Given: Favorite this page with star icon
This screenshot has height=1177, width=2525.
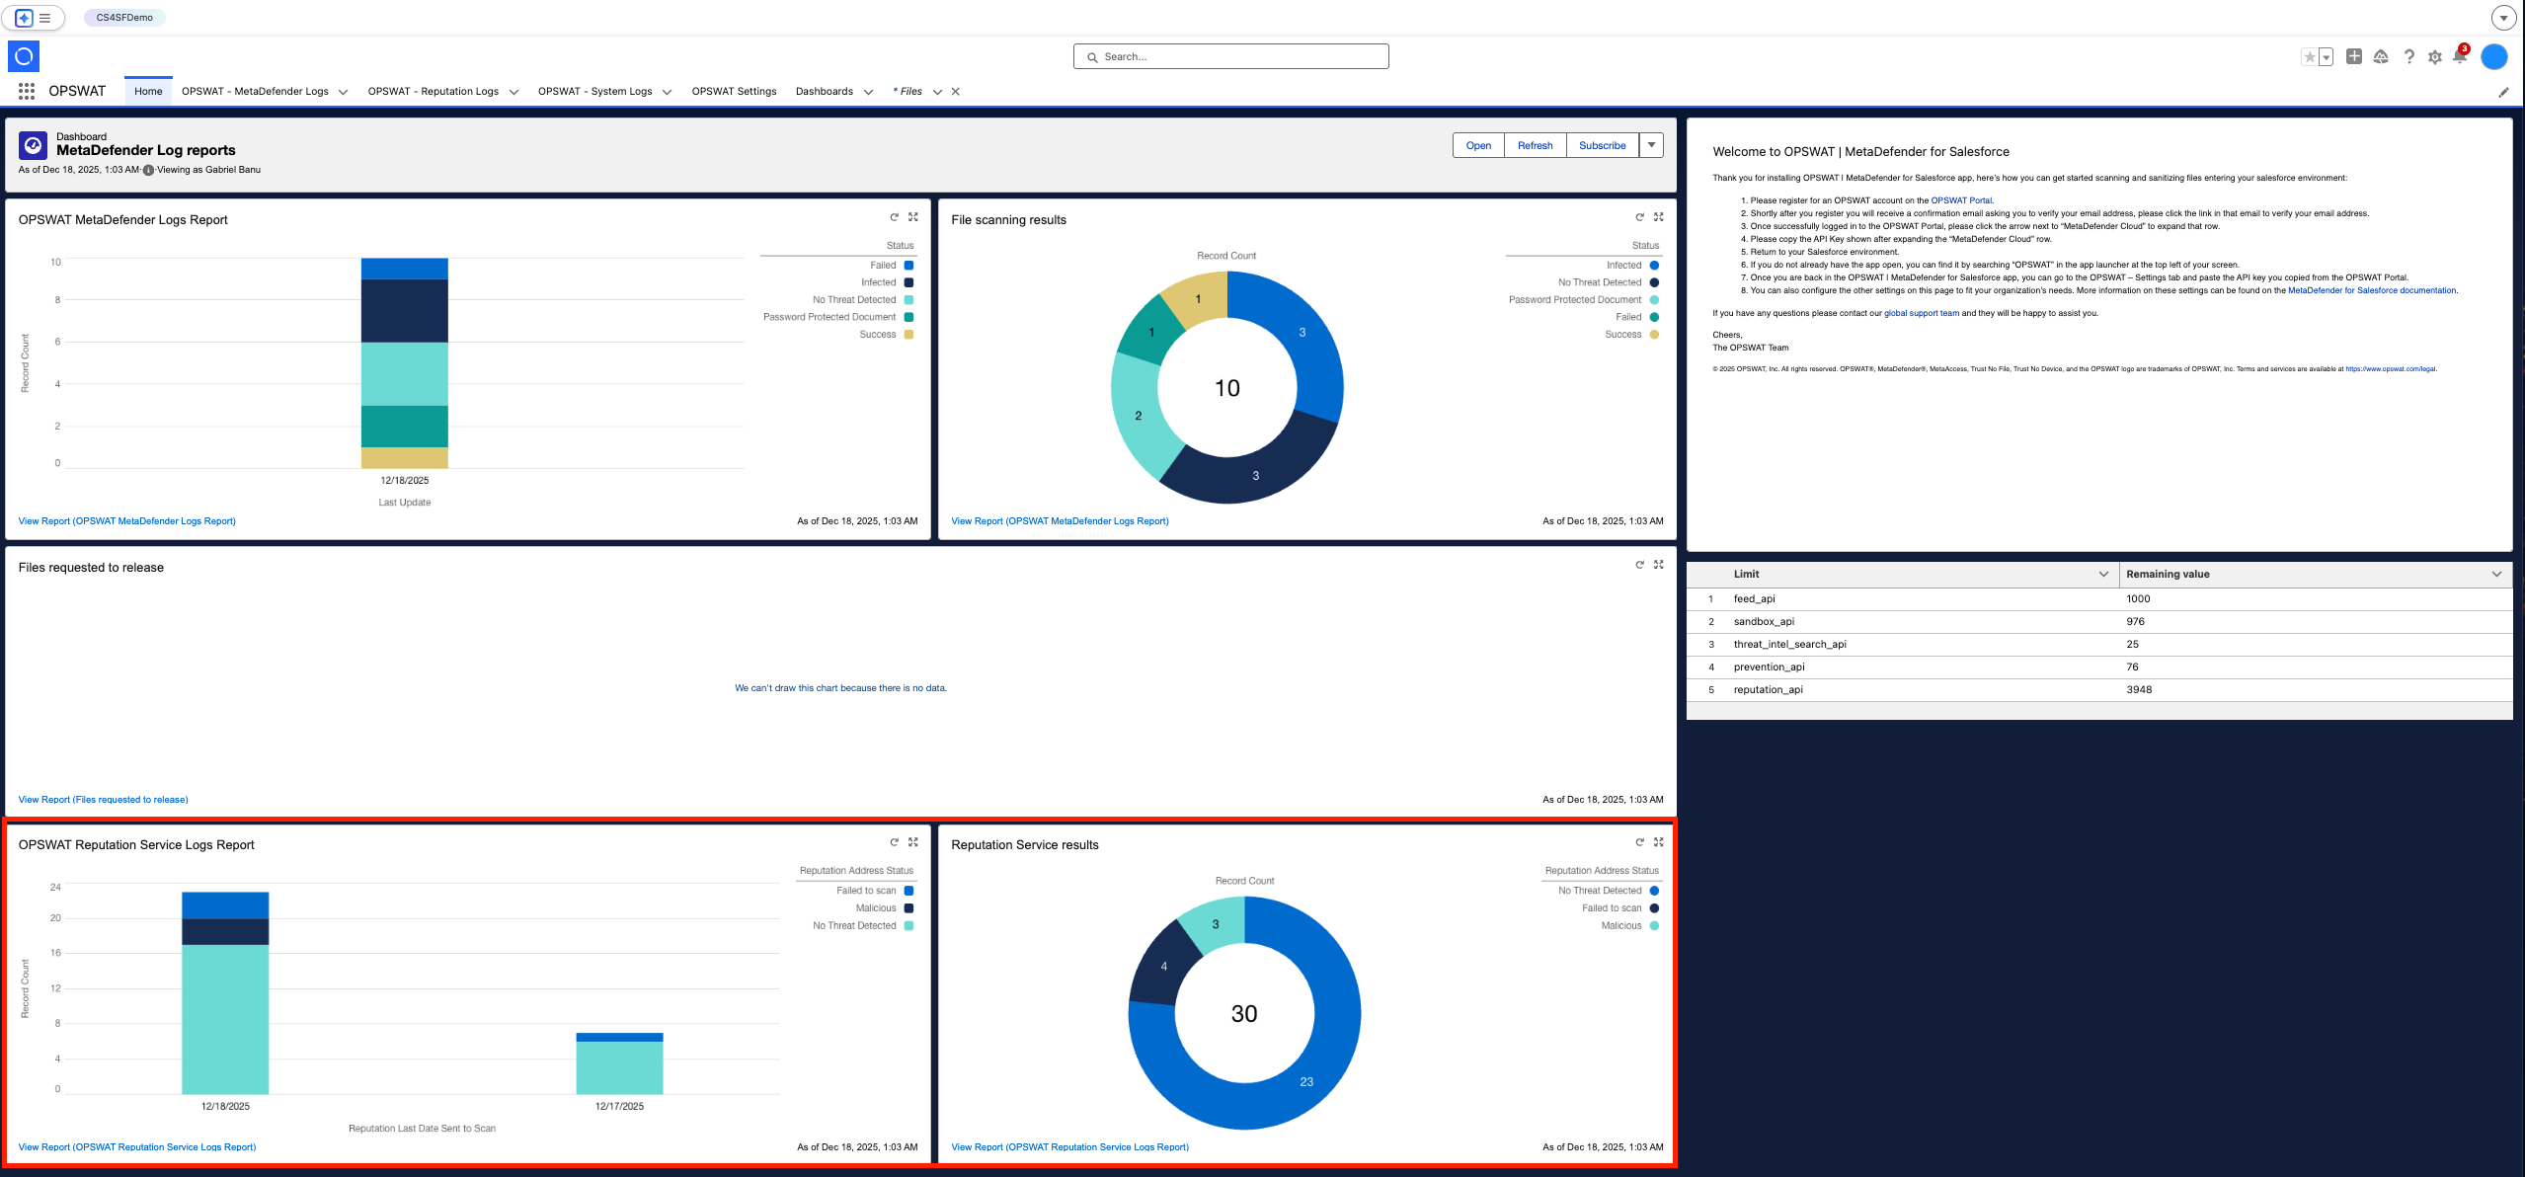Looking at the screenshot, I should (2309, 57).
